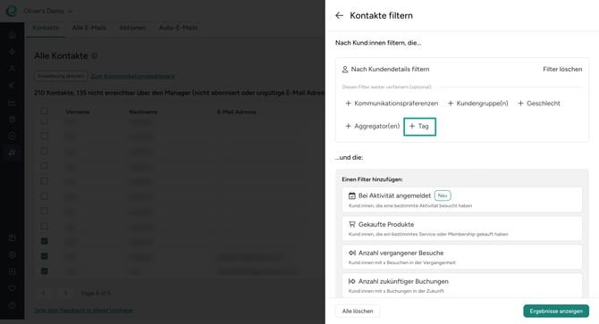Open the Oliver's Demo account dropdown
This screenshot has height=324, width=599.
point(47,11)
